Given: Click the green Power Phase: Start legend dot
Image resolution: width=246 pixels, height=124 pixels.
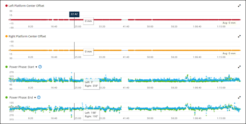Looking at the screenshot, I should pos(6,67).
